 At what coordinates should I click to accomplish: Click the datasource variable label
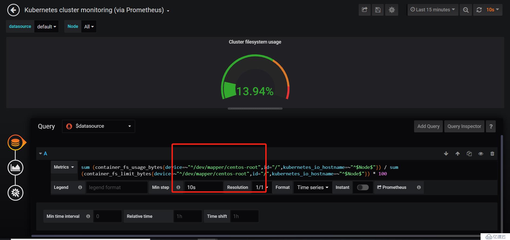[20, 27]
